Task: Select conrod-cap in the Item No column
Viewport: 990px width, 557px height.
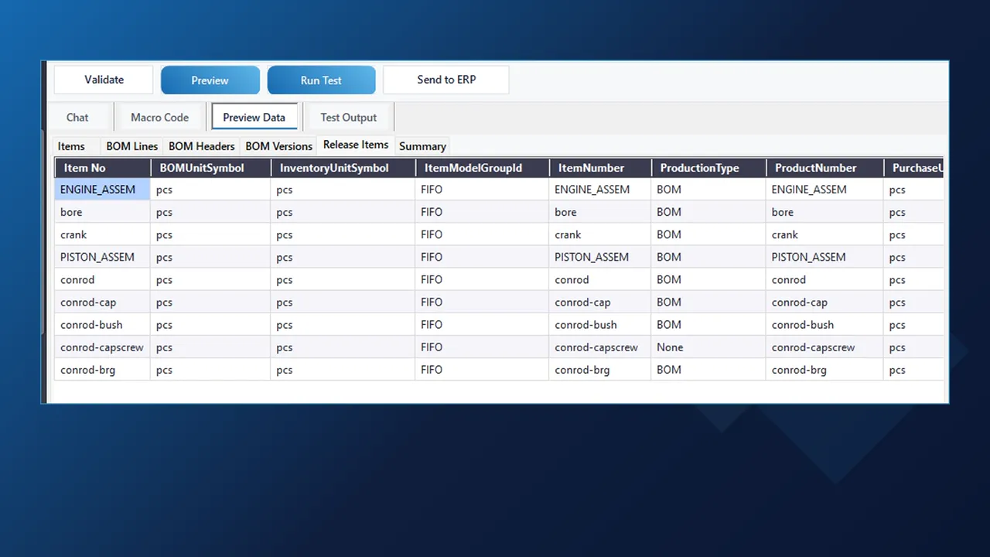Action: coord(102,302)
